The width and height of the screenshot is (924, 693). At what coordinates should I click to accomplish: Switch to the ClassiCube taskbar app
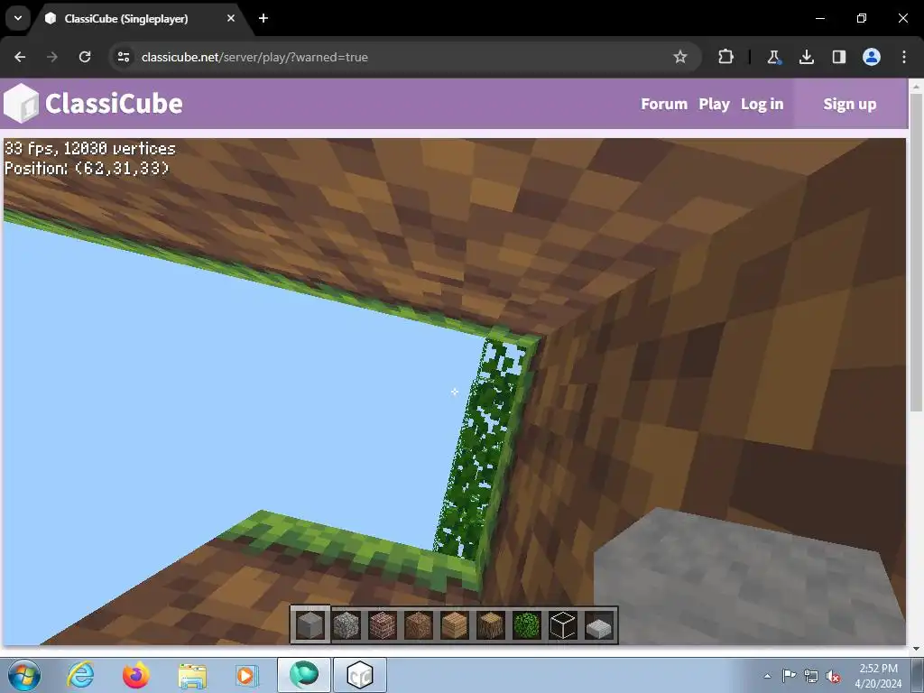360,675
